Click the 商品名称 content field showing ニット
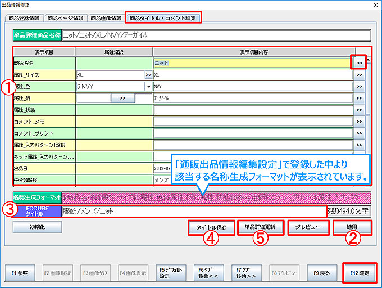Image resolution: width=382 pixels, height=288 pixels. [252, 63]
